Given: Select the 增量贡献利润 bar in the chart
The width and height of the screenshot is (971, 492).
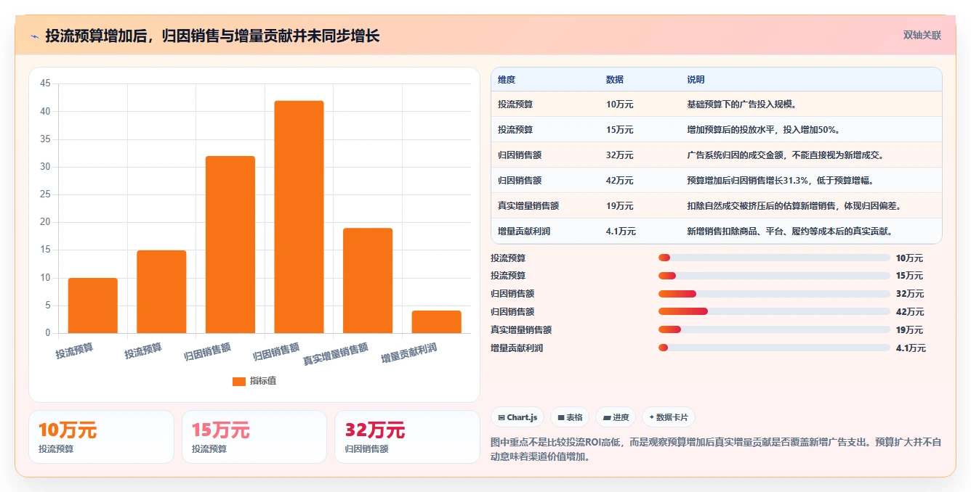Looking at the screenshot, I should click(x=436, y=321).
